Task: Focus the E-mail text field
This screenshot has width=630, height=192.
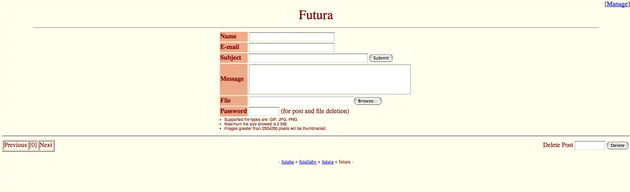Action: [291, 47]
